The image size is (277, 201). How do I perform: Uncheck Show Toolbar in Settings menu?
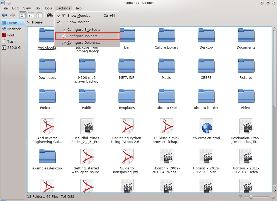click(x=59, y=22)
